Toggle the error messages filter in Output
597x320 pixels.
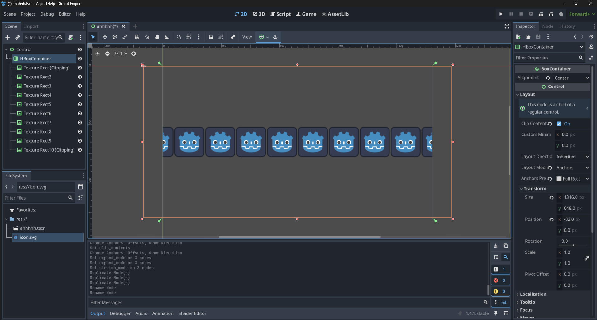point(500,280)
